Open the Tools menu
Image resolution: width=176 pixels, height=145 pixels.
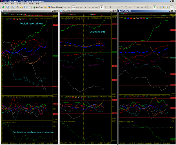(x=24, y=4)
